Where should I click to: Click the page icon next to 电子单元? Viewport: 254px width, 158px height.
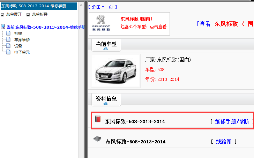click(x=8, y=52)
